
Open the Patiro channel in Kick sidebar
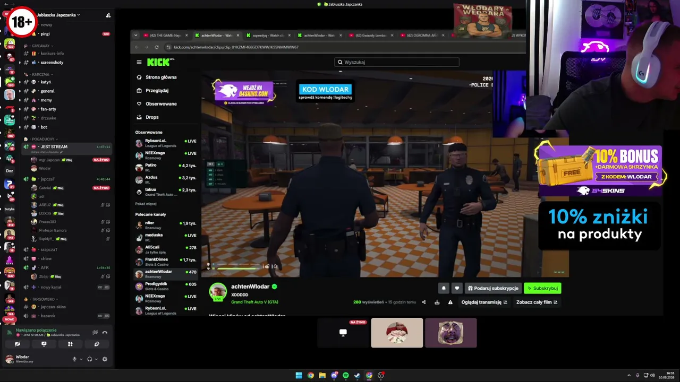(166, 167)
